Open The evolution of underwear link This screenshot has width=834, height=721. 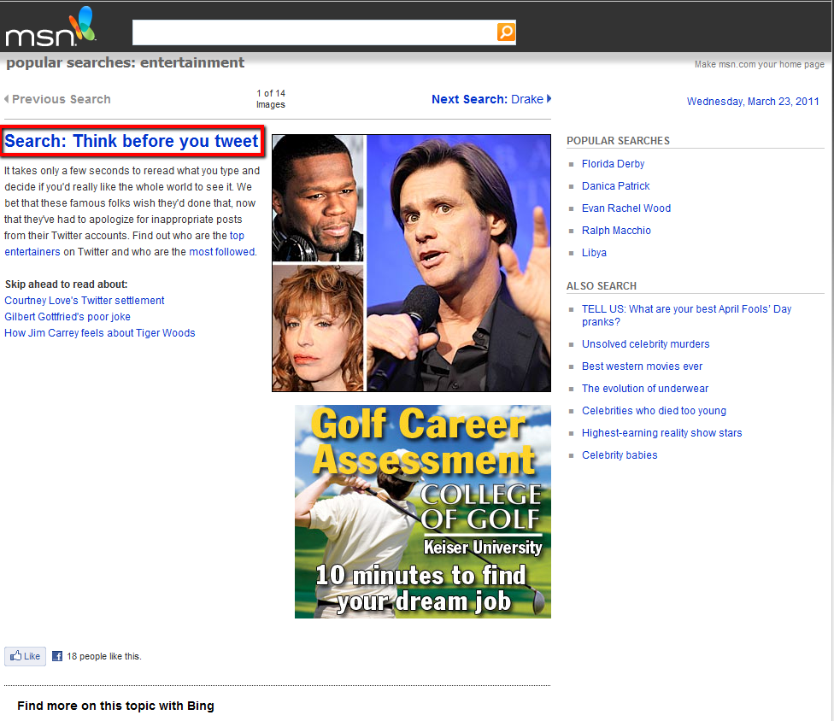(644, 389)
